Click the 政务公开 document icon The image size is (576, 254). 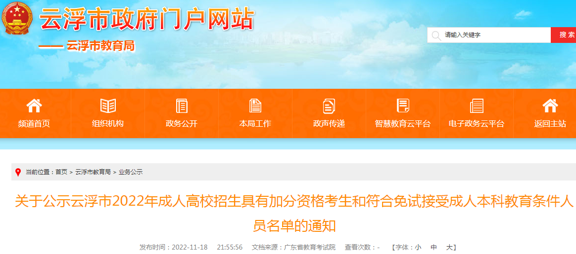tap(182, 106)
